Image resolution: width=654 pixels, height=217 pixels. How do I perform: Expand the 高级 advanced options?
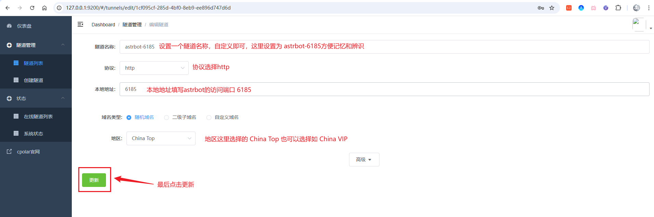[364, 160]
